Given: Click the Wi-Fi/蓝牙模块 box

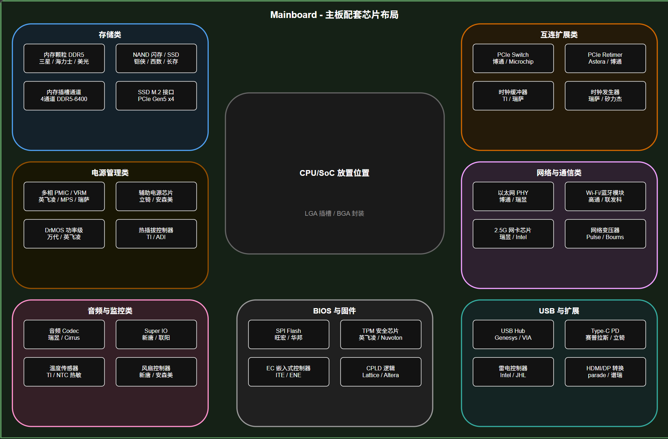Looking at the screenshot, I should click(605, 196).
